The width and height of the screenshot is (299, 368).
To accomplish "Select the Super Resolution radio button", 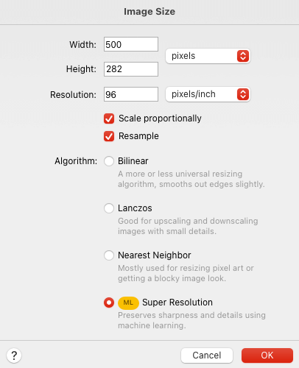I will (x=109, y=302).
